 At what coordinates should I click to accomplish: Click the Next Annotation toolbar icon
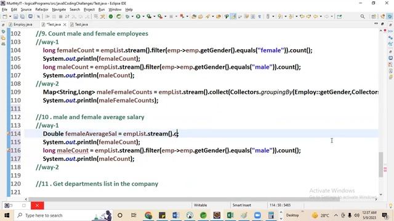click(x=281, y=17)
